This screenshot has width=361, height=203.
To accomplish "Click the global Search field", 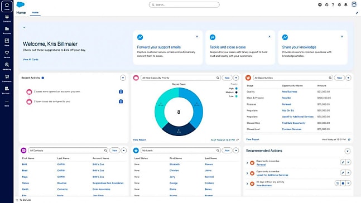I will [x=184, y=4].
